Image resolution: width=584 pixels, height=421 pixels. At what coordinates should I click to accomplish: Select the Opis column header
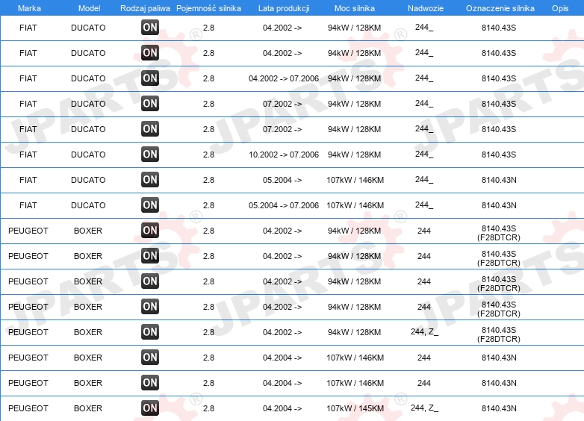[560, 8]
